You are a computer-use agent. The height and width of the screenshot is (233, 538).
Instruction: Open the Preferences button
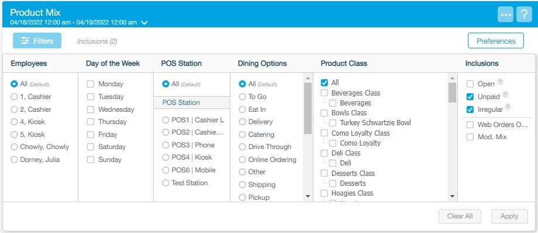496,41
